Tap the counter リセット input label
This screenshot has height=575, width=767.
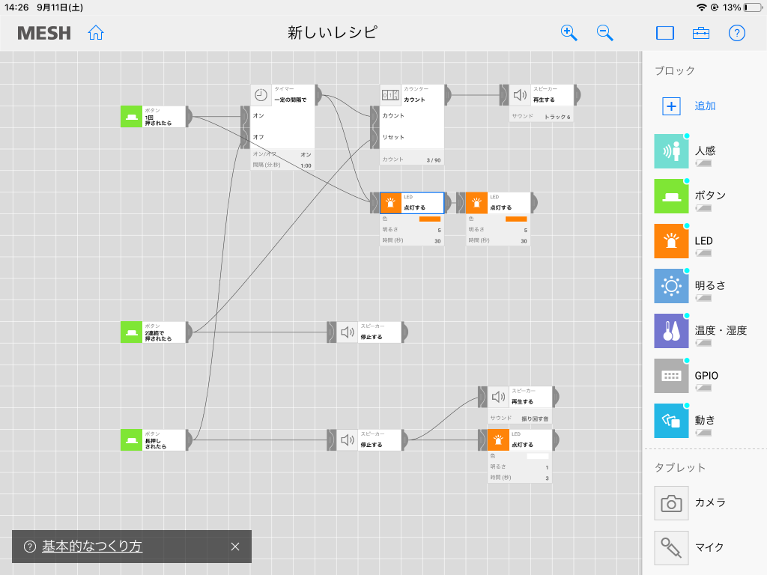pos(393,138)
